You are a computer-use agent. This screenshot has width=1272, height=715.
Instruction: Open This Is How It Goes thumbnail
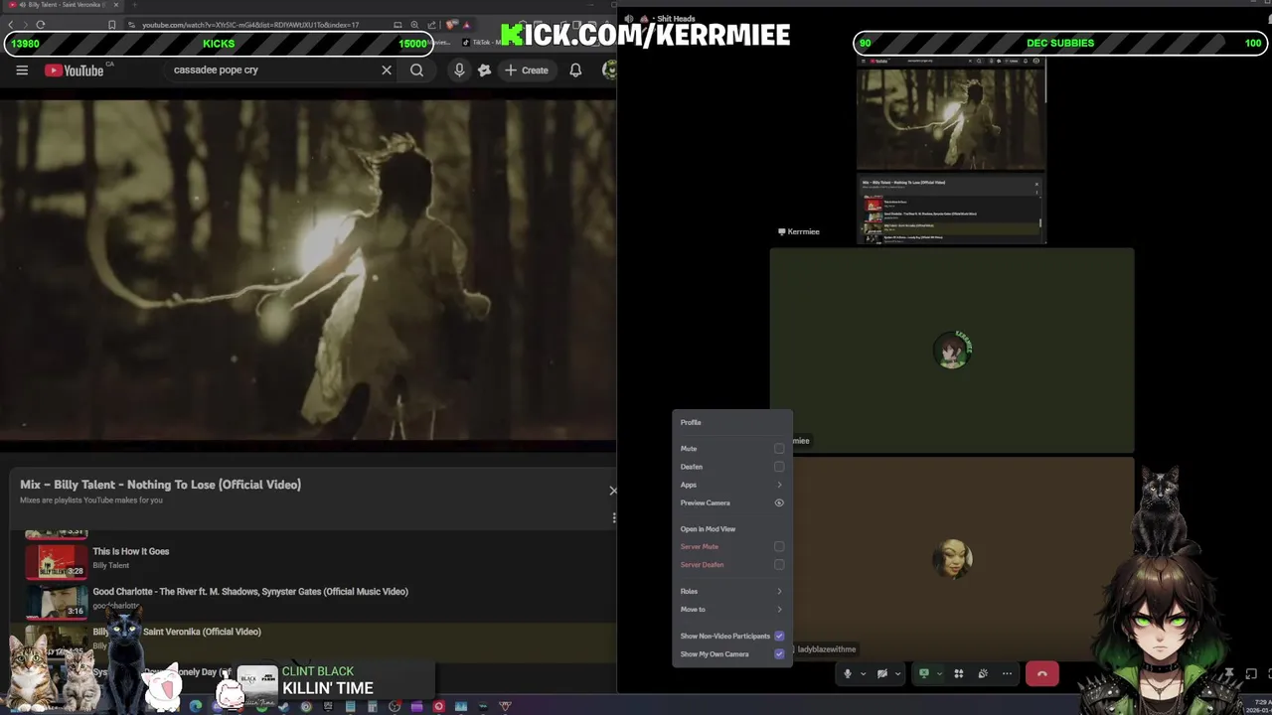coord(57,560)
